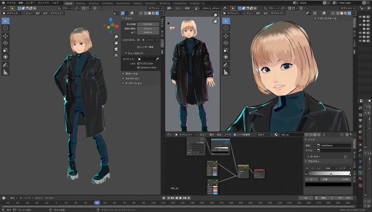Open the ウィンドウ menu

[x=43, y=3]
